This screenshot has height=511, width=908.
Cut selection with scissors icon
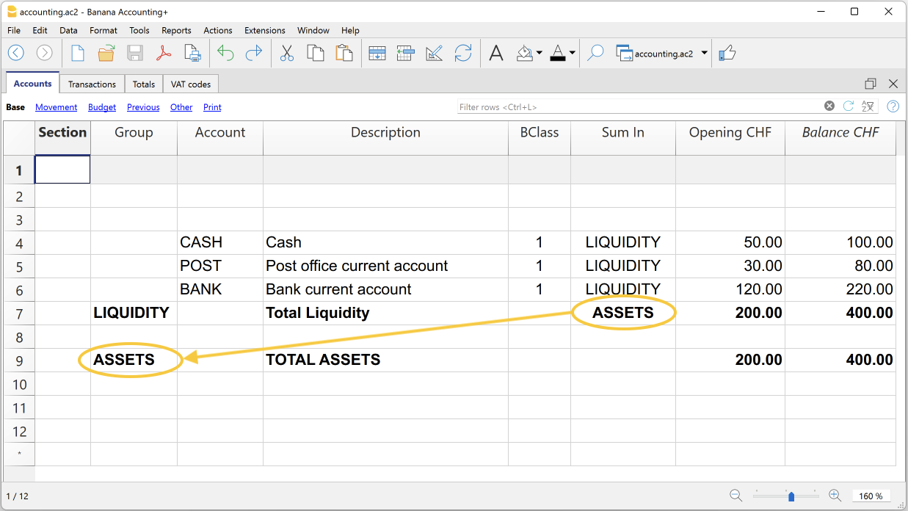[x=287, y=53]
